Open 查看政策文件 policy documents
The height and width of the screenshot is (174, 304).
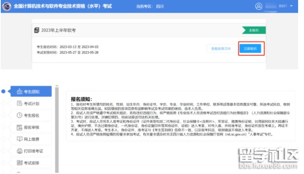tap(221, 49)
